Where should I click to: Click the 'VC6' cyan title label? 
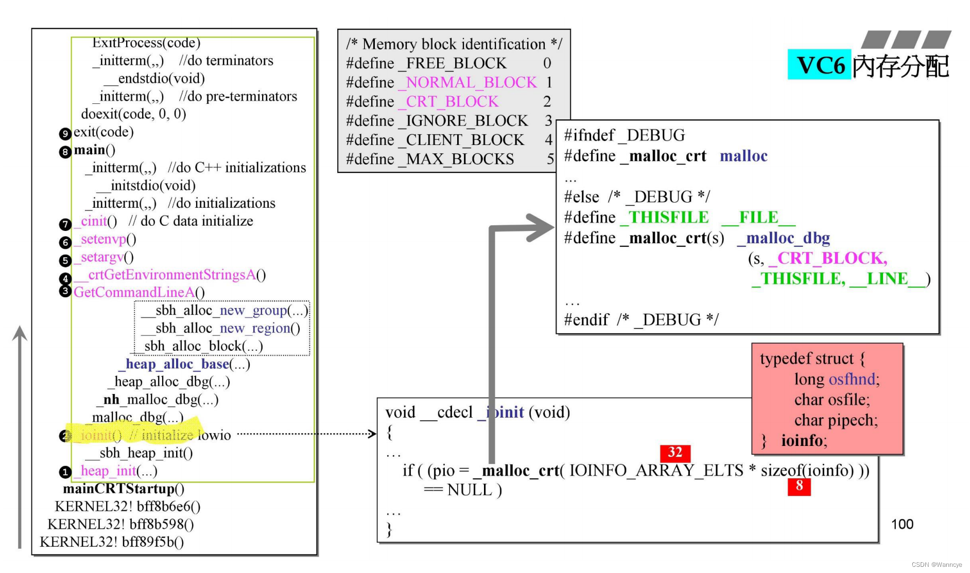[x=820, y=65]
